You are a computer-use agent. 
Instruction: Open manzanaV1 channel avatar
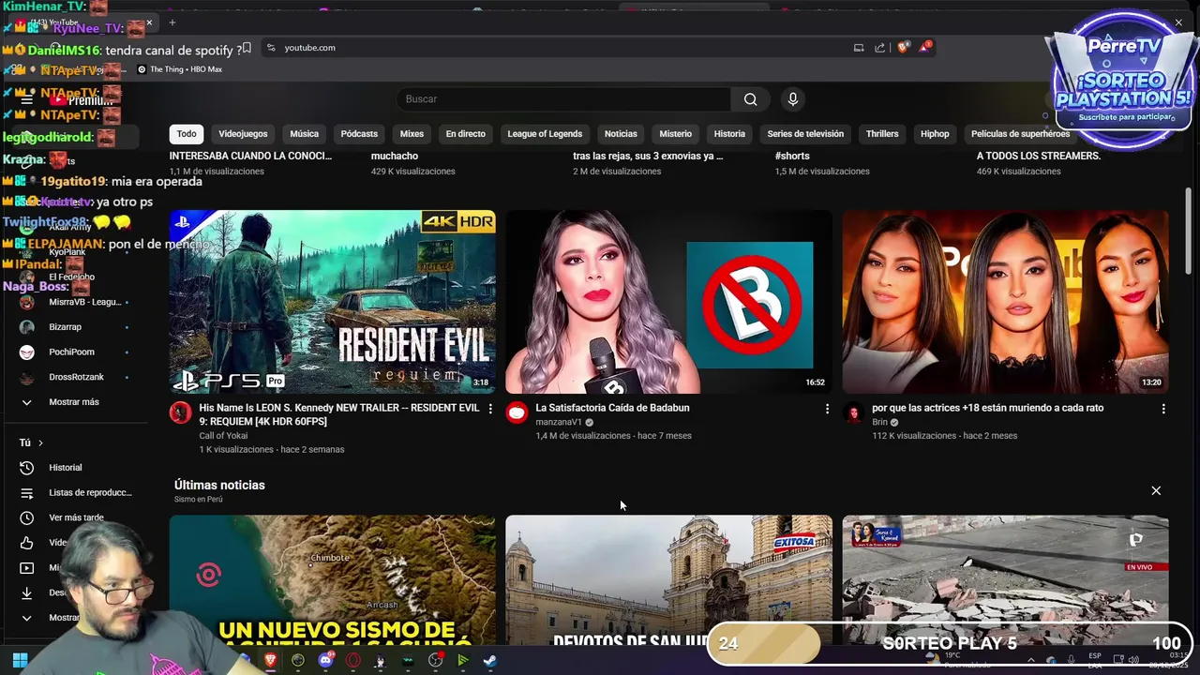tap(517, 412)
